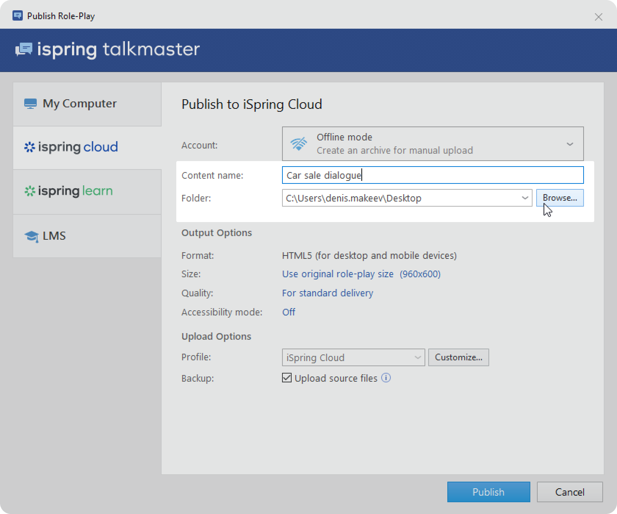Change Accessibility mode via the Off link
Screen dimensions: 617x514
pos(288,312)
